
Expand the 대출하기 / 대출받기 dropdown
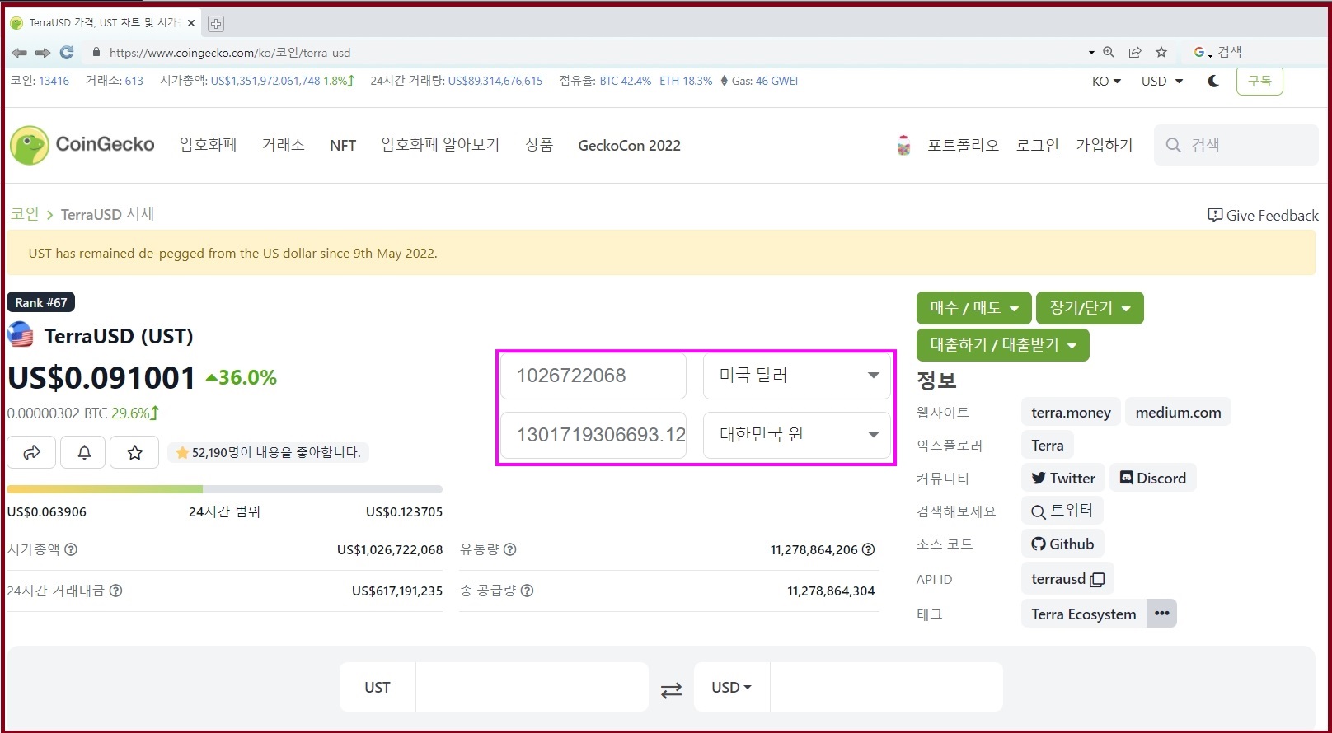(x=1003, y=345)
